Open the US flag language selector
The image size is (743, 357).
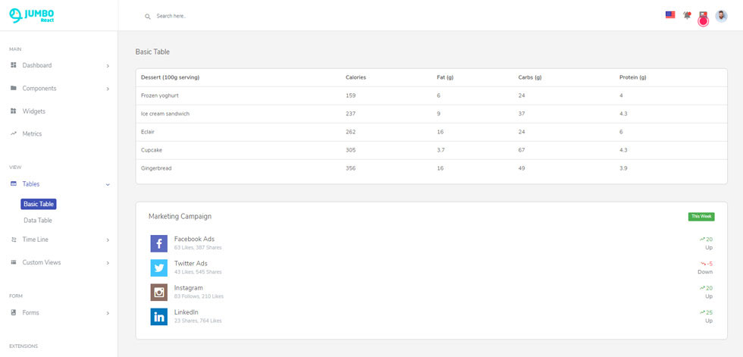click(670, 15)
